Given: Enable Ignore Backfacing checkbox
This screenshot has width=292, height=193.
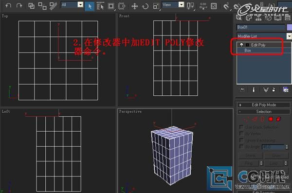Looking at the screenshot, I should [241, 140].
